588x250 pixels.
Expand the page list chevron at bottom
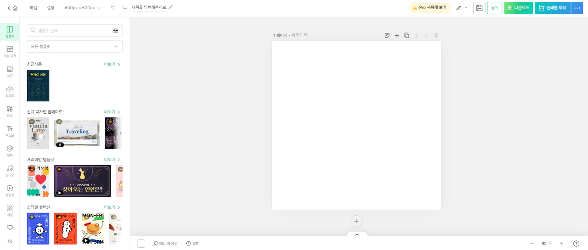point(356,234)
